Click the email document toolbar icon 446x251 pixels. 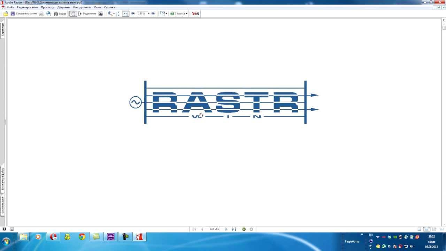[49, 14]
